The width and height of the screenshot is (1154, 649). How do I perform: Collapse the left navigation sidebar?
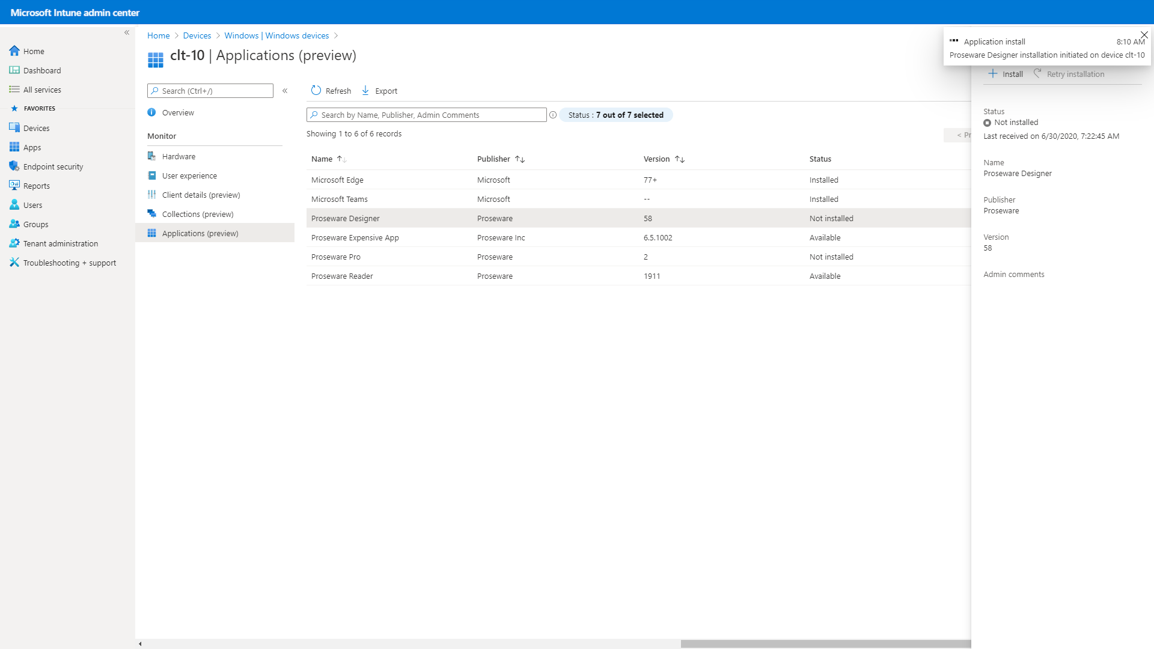click(x=127, y=32)
